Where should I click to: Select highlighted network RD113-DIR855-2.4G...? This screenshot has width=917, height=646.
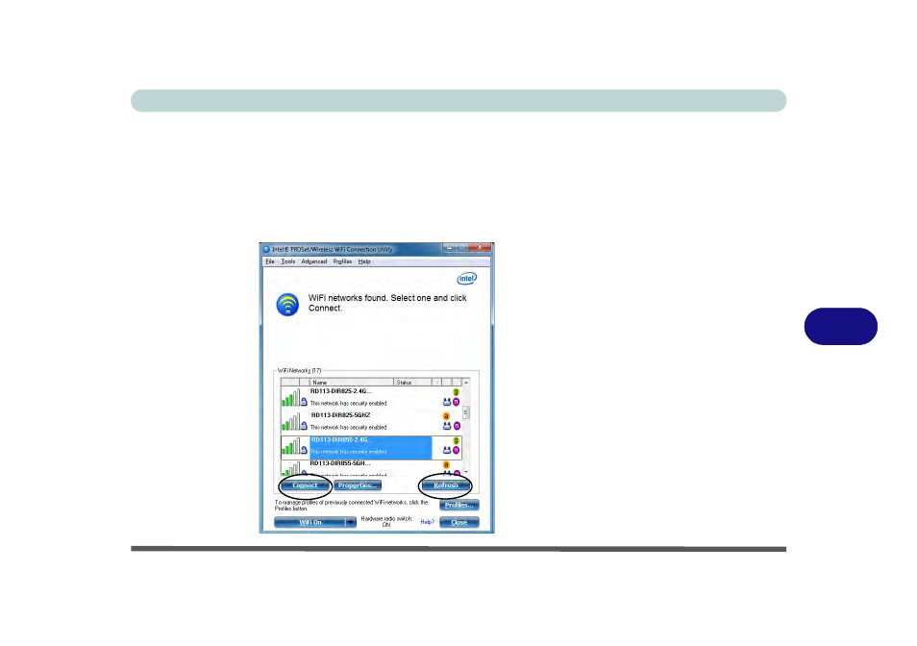tap(371, 447)
